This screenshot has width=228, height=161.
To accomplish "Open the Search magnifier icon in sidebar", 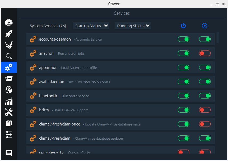I will [x=9, y=56].
